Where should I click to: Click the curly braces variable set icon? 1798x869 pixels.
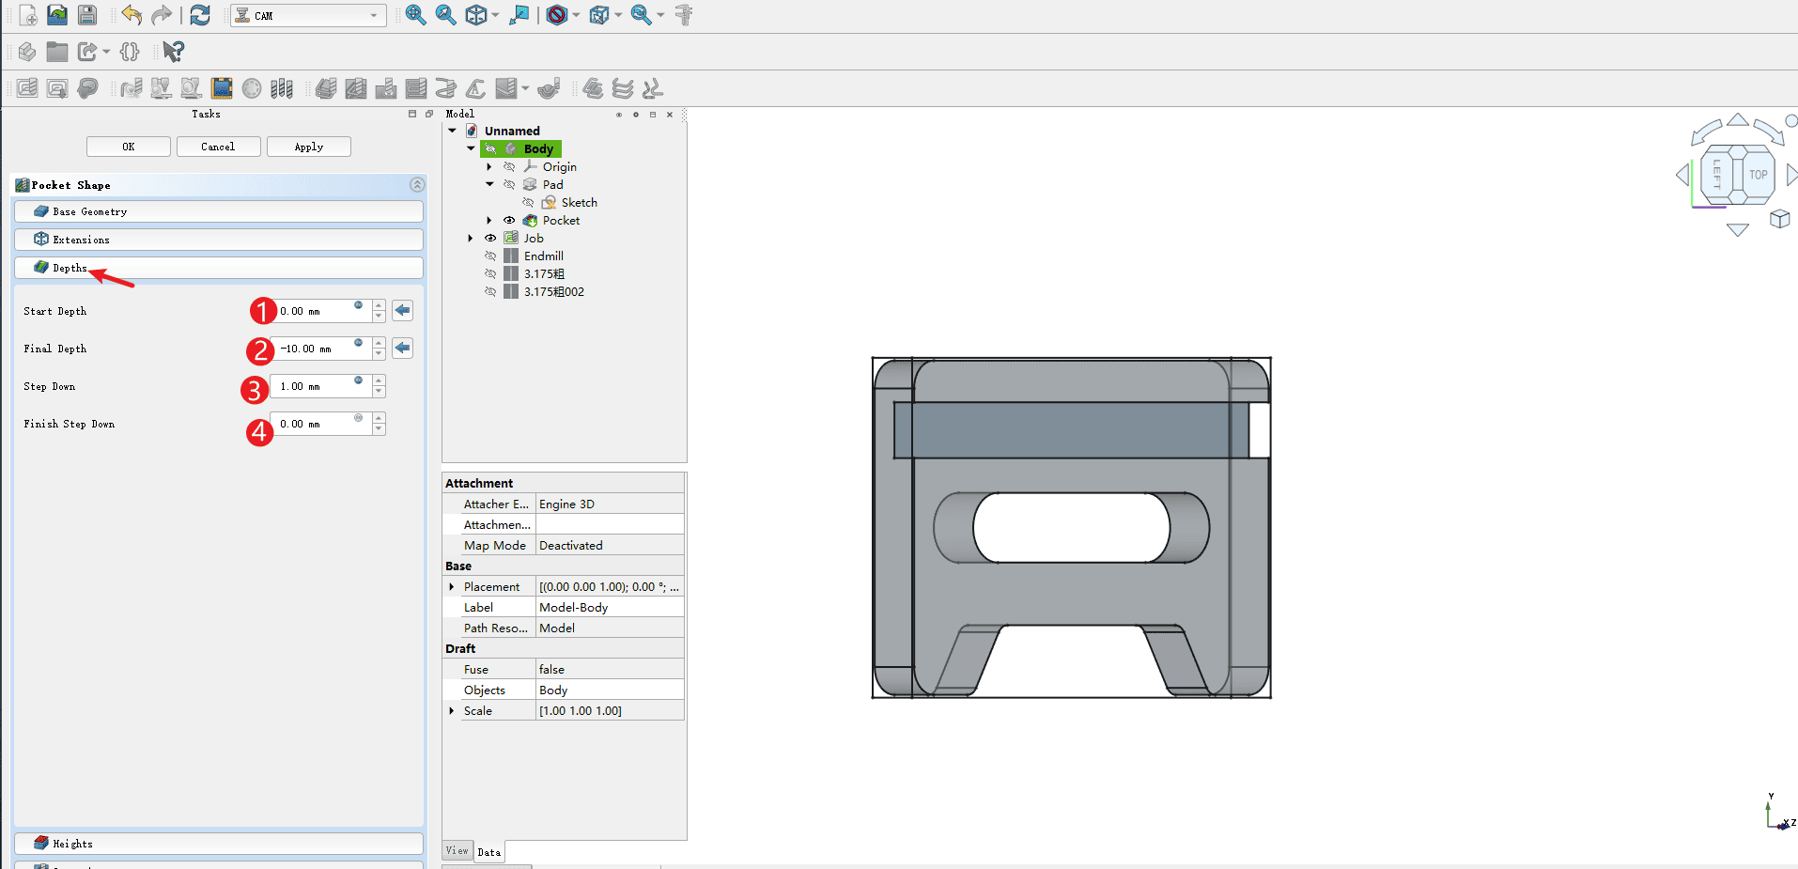130,52
